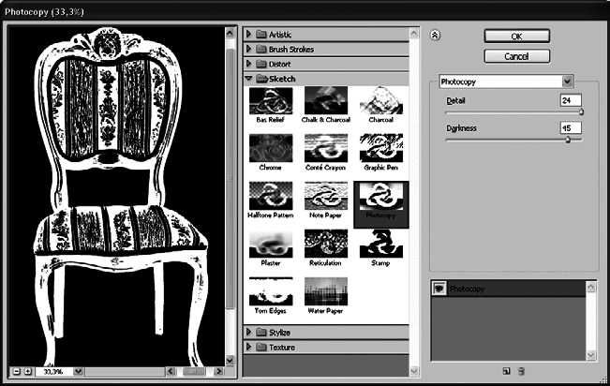Expand the Brush Strokes filter folder
Viewport: 610px width, 386px height.
(x=248, y=49)
